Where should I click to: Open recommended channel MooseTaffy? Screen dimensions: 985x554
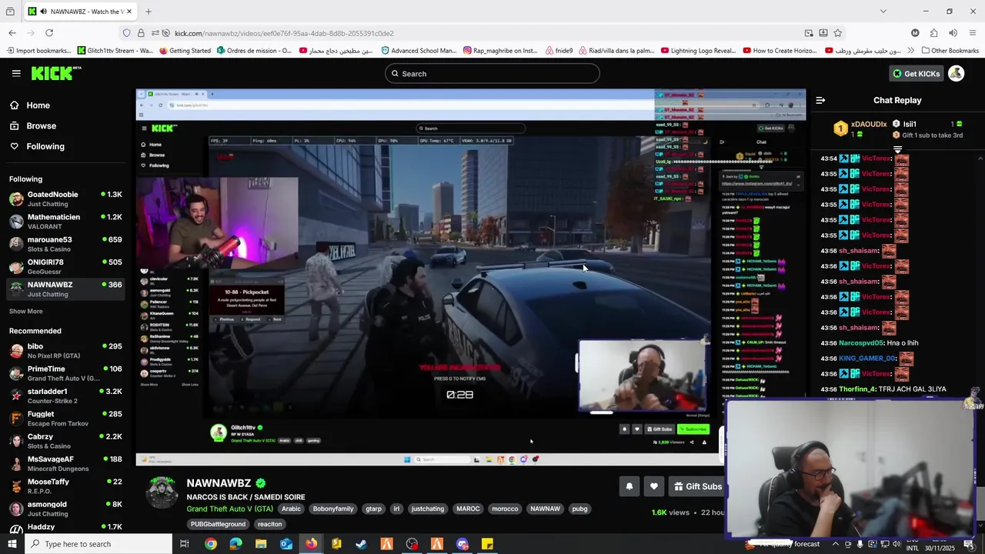coord(65,486)
